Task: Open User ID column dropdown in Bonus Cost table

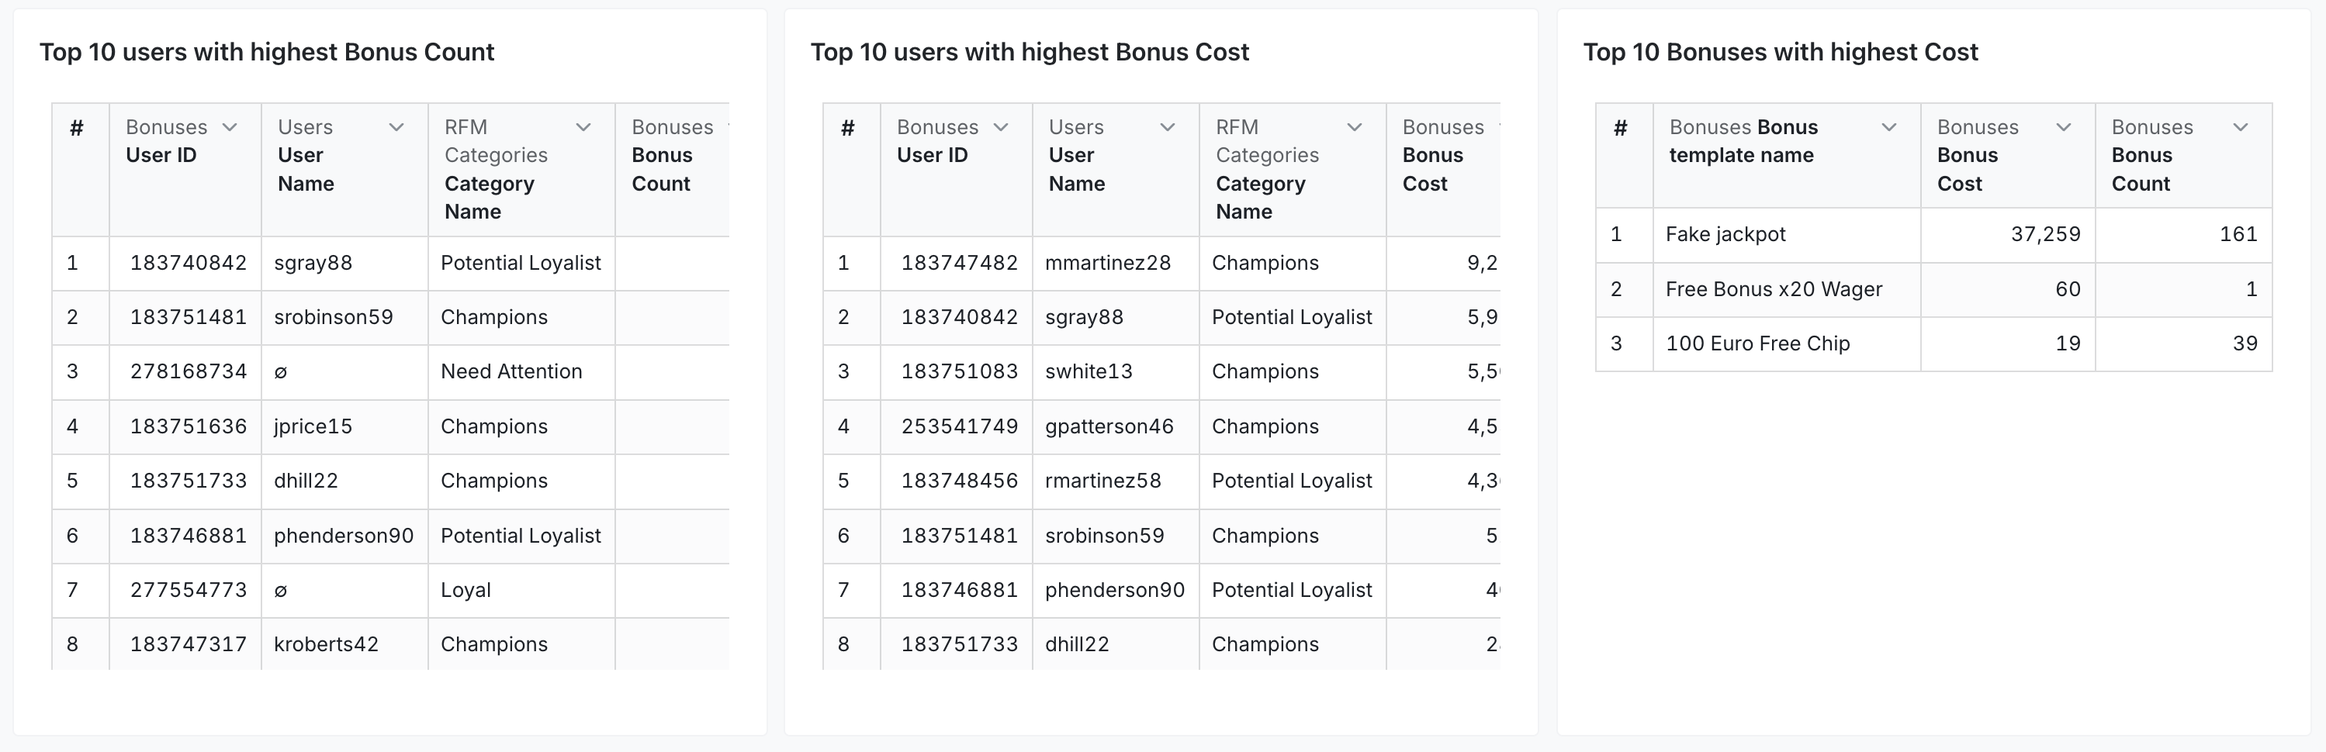Action: (1001, 127)
